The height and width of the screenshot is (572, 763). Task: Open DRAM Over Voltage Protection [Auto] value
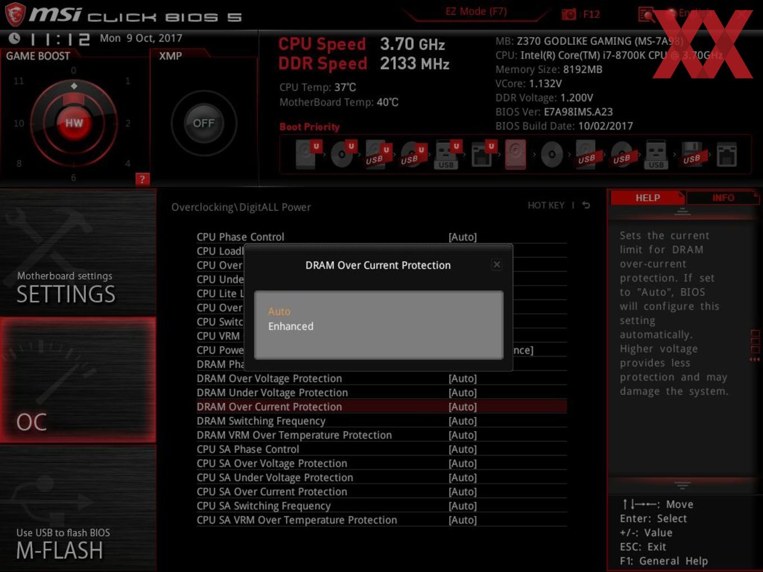click(463, 379)
